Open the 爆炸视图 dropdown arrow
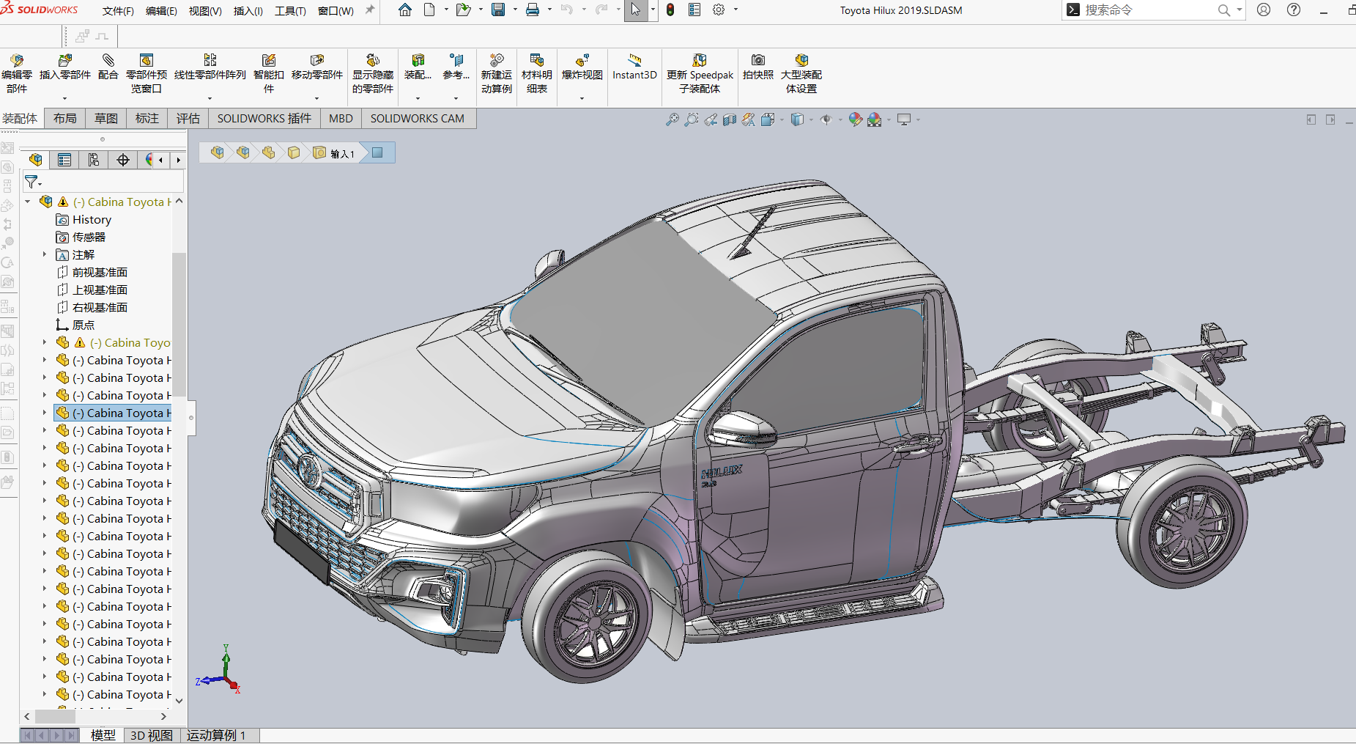 (582, 98)
